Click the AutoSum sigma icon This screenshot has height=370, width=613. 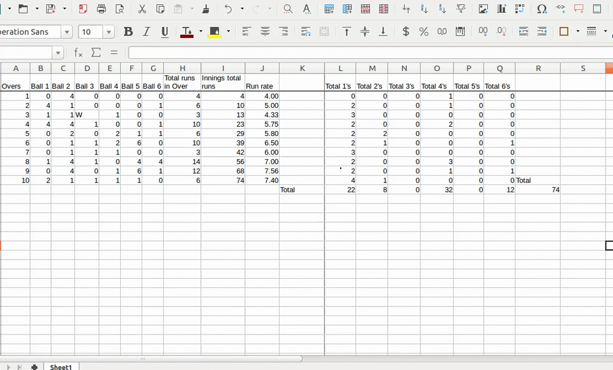[x=96, y=53]
